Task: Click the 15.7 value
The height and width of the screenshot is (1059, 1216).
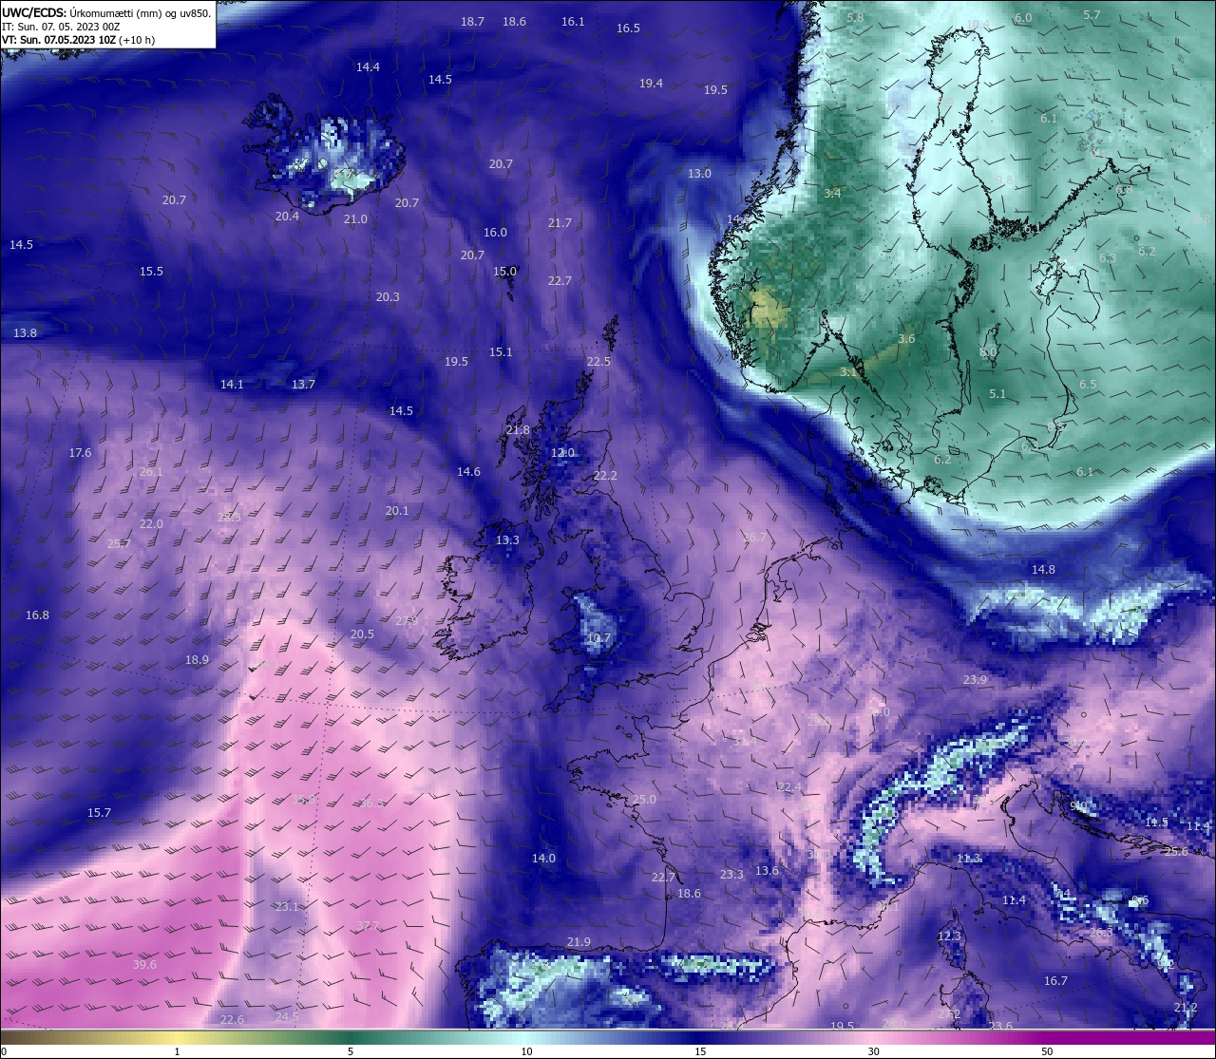Action: click(x=99, y=813)
